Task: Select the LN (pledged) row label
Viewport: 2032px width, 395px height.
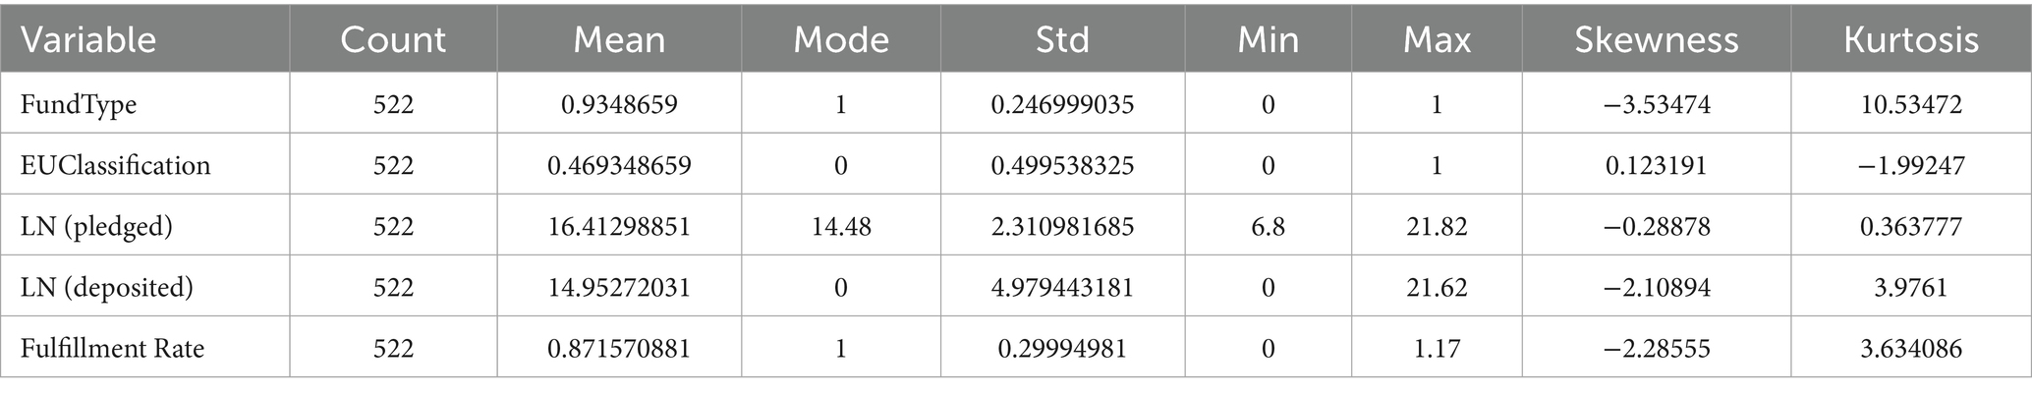Action: [96, 226]
